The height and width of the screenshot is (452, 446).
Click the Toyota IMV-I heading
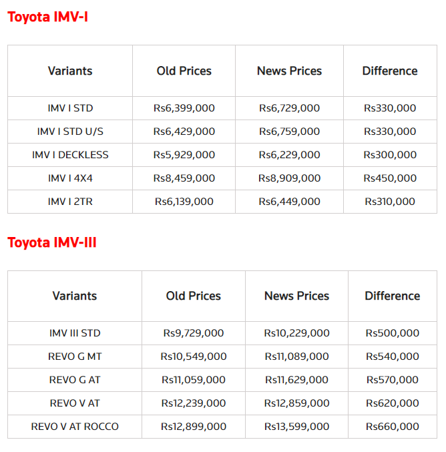click(47, 16)
